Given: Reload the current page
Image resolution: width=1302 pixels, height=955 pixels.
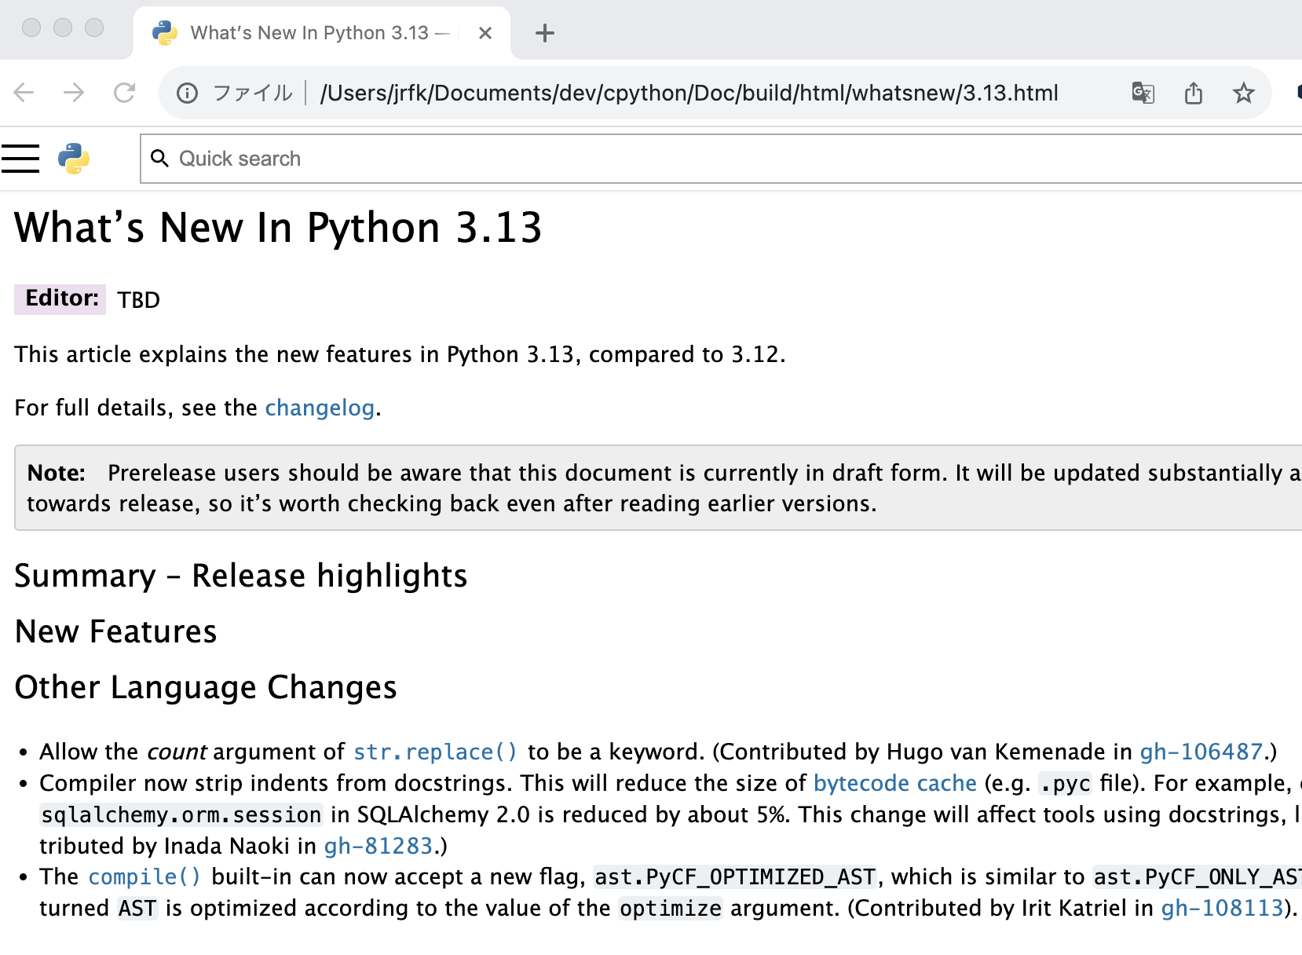Looking at the screenshot, I should [124, 93].
